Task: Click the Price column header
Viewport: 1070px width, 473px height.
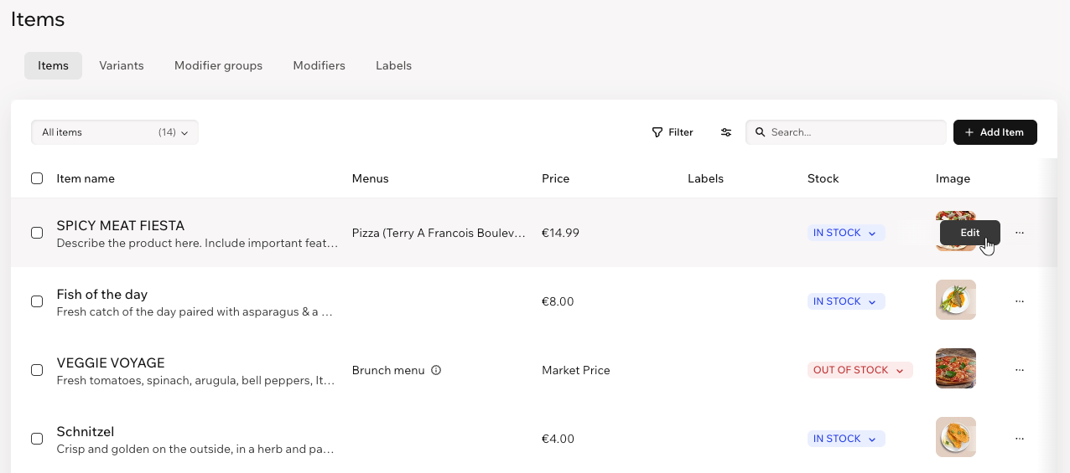Action: (555, 178)
